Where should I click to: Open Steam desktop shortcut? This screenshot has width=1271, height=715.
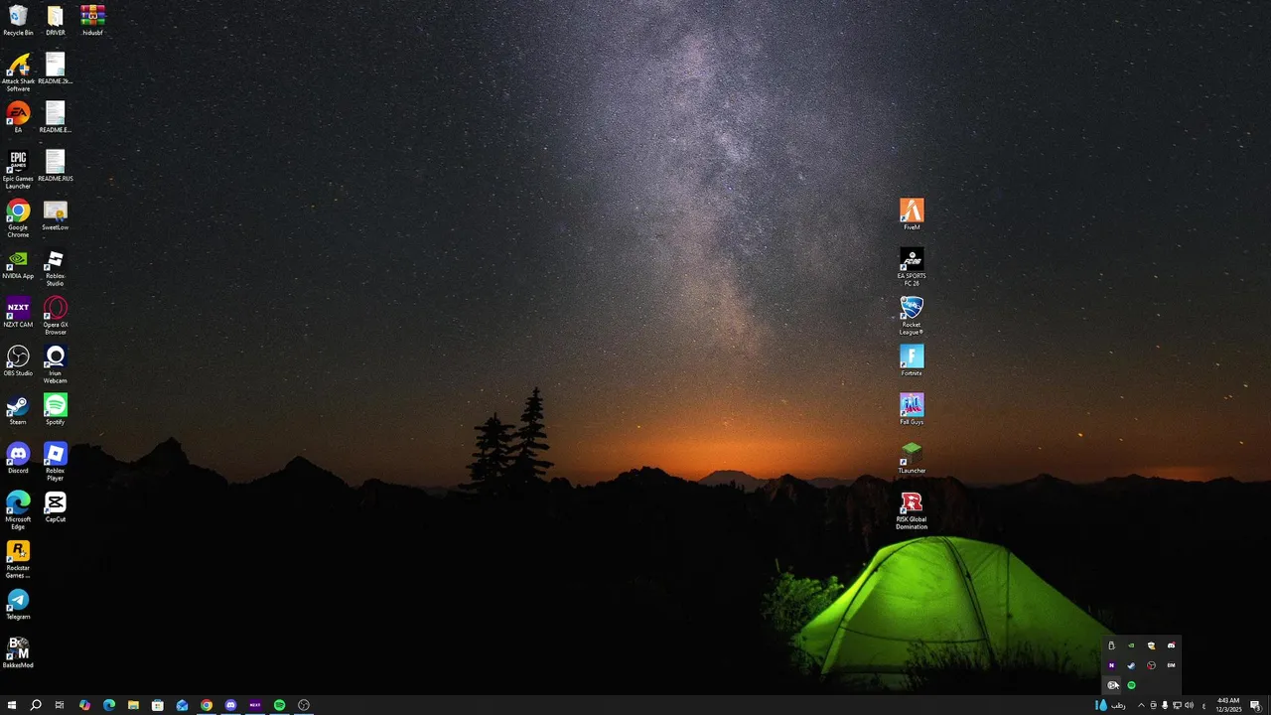18,409
